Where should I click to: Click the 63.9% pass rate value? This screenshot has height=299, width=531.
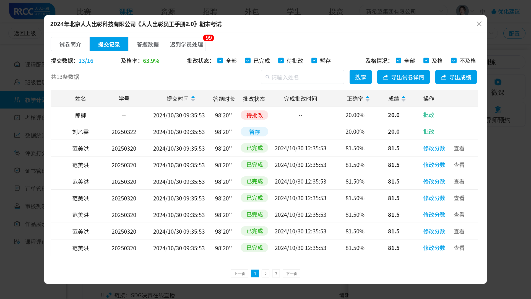click(x=151, y=61)
